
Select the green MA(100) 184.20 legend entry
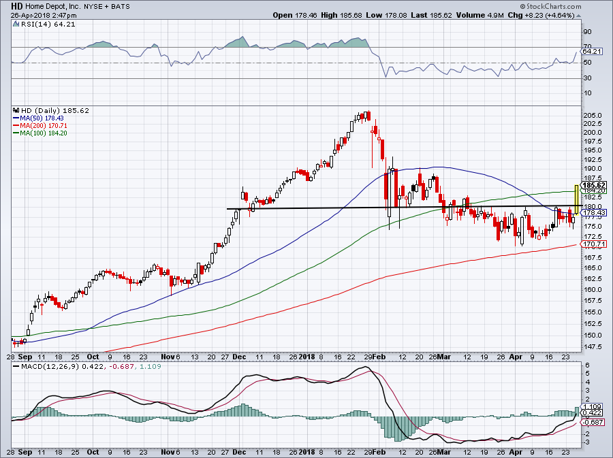(40, 133)
